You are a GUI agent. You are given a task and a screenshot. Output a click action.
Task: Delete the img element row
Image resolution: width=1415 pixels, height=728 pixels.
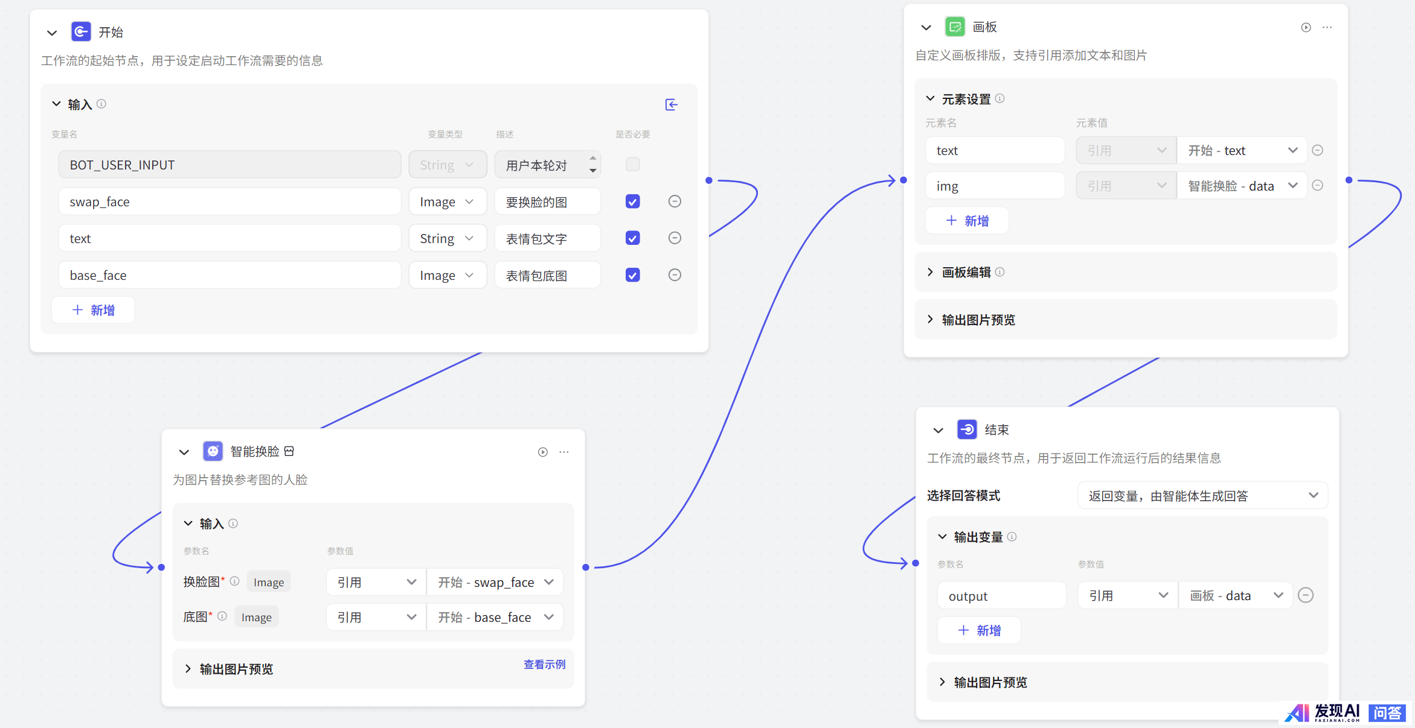1318,186
